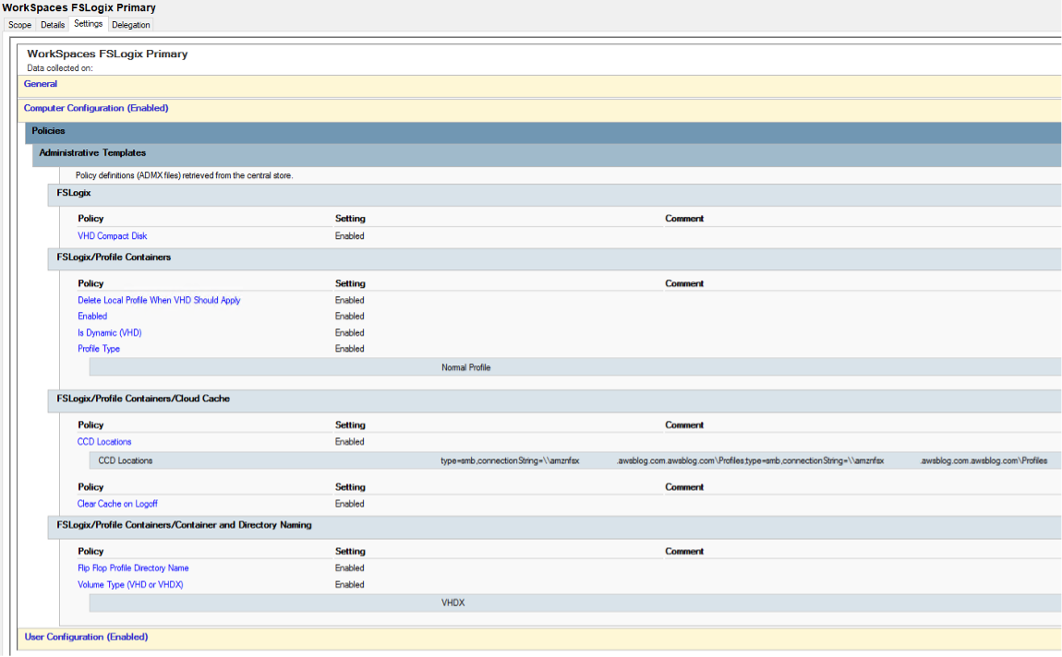1062x657 pixels.
Task: View the Profile Type policy setting
Action: (x=98, y=348)
